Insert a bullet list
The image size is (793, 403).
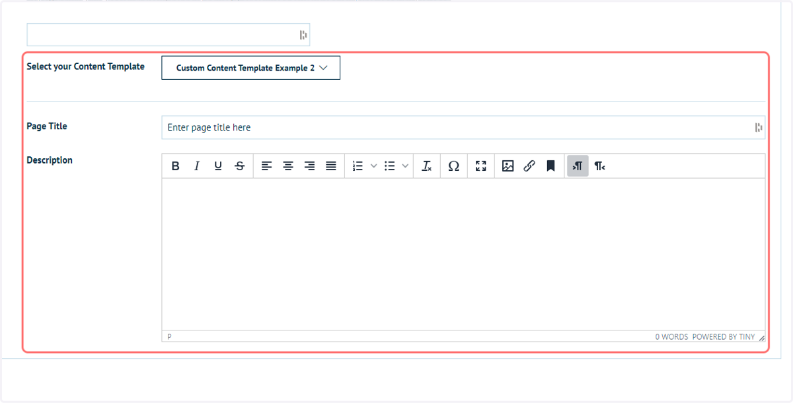[390, 166]
